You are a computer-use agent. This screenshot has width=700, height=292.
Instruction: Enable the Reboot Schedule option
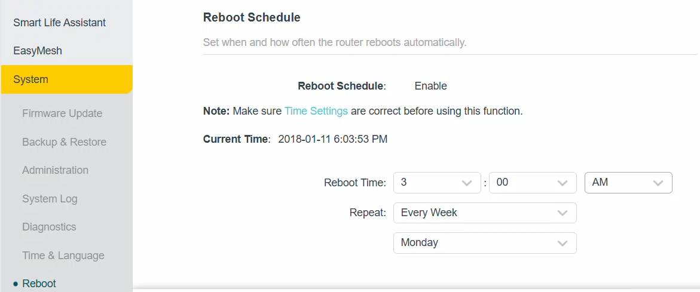coord(430,86)
